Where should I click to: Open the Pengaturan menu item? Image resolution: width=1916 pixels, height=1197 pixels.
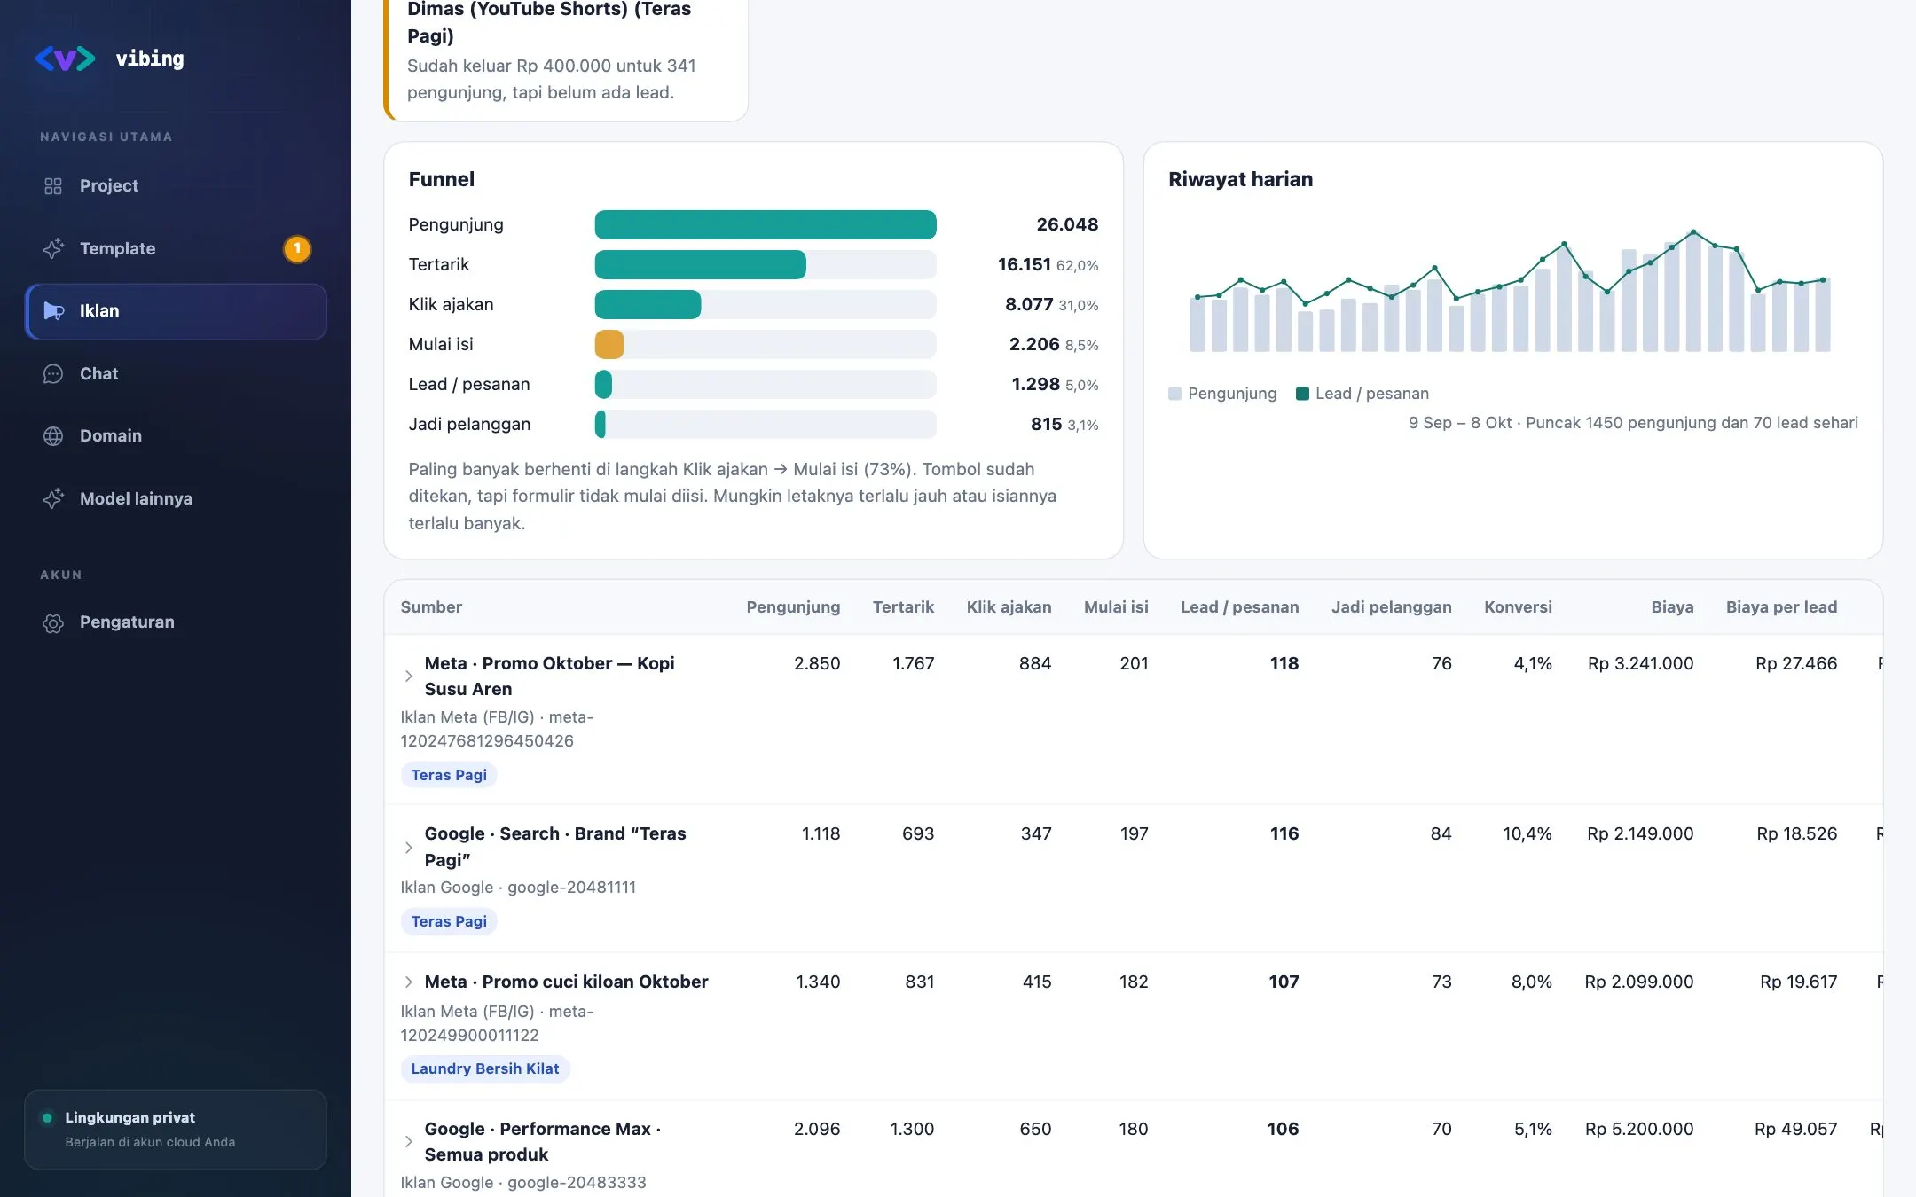click(176, 622)
